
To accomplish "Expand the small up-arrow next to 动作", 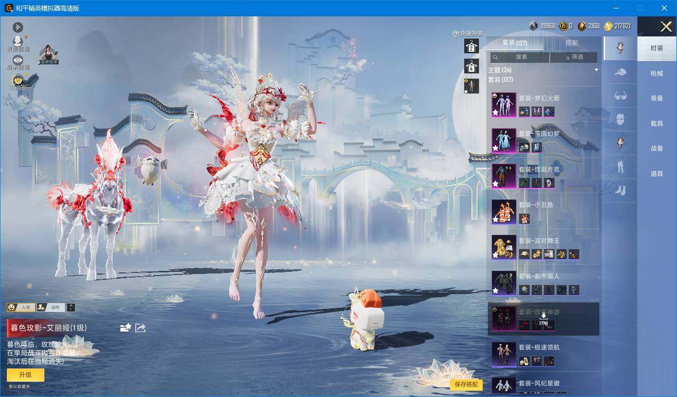I will click(71, 307).
